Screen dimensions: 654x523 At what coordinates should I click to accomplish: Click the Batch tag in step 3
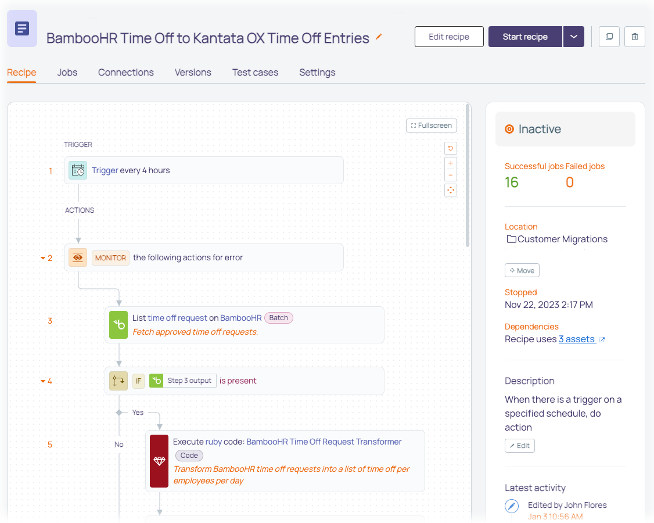(279, 318)
